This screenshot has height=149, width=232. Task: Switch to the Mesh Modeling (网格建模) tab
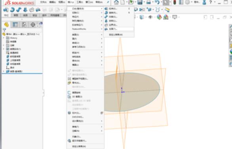[55, 15]
